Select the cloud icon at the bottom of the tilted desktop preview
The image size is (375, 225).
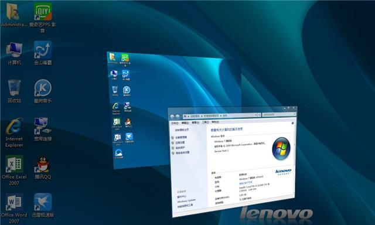point(118,154)
